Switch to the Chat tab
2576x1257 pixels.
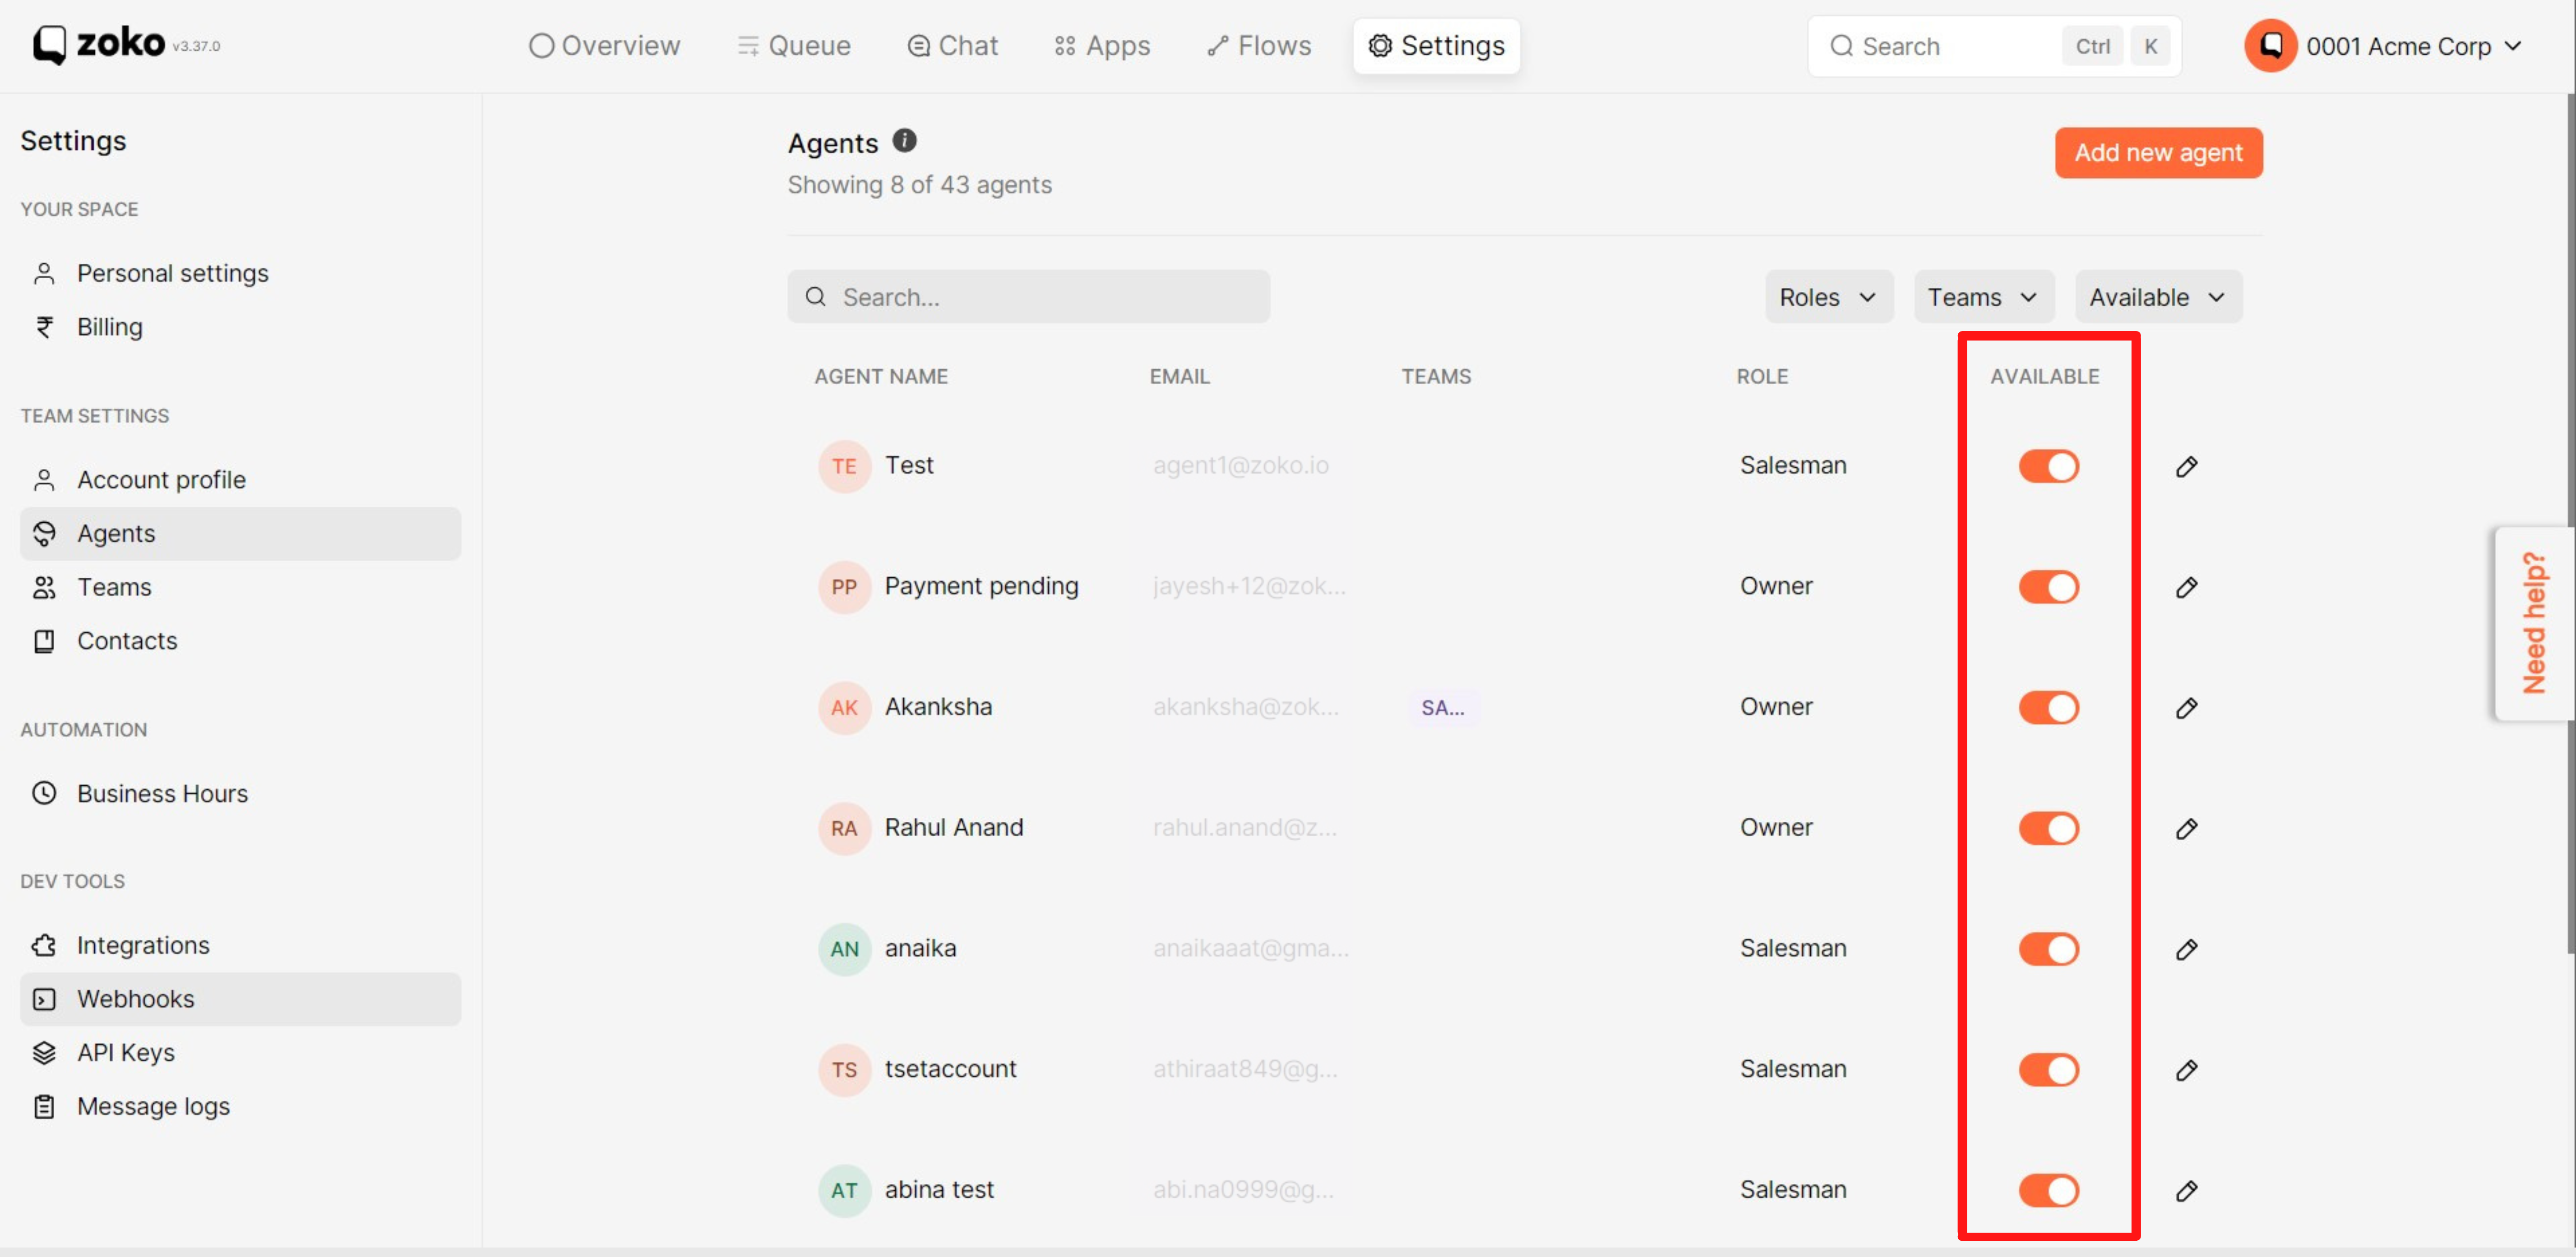click(952, 46)
